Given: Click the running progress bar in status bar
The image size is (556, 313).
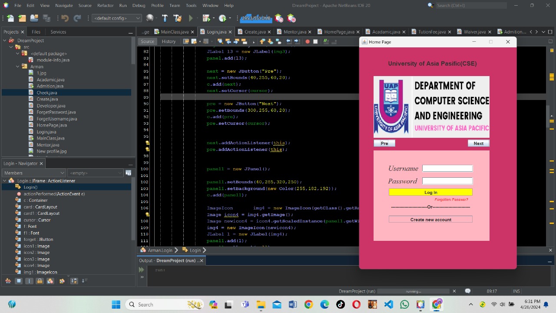Looking at the screenshot, I should [x=413, y=291].
